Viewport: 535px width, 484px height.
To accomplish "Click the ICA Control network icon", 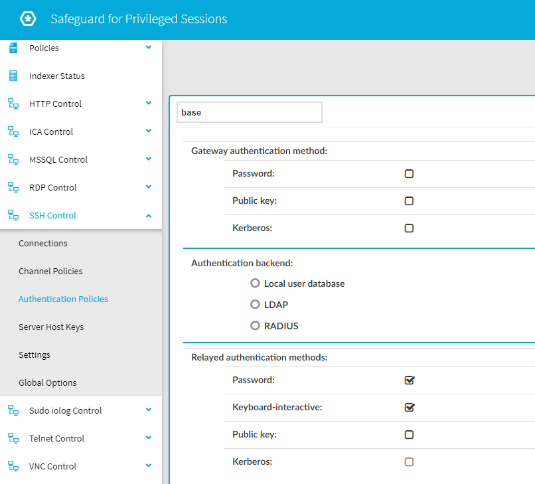I will click(13, 131).
